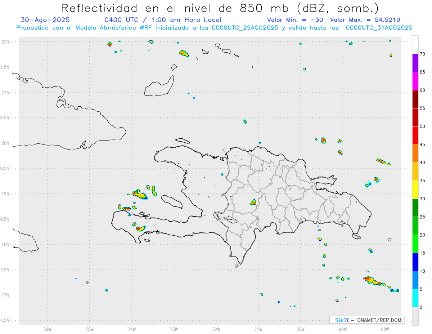This screenshot has width=432, height=334.
Task: Click the '71W' longitude label
Action: coord(258,329)
